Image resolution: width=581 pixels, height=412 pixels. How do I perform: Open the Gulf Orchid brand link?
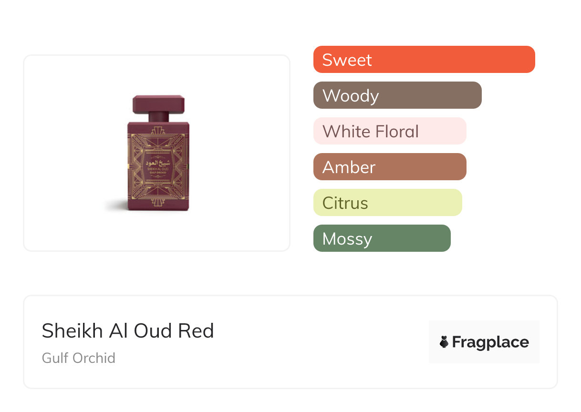[x=79, y=358]
